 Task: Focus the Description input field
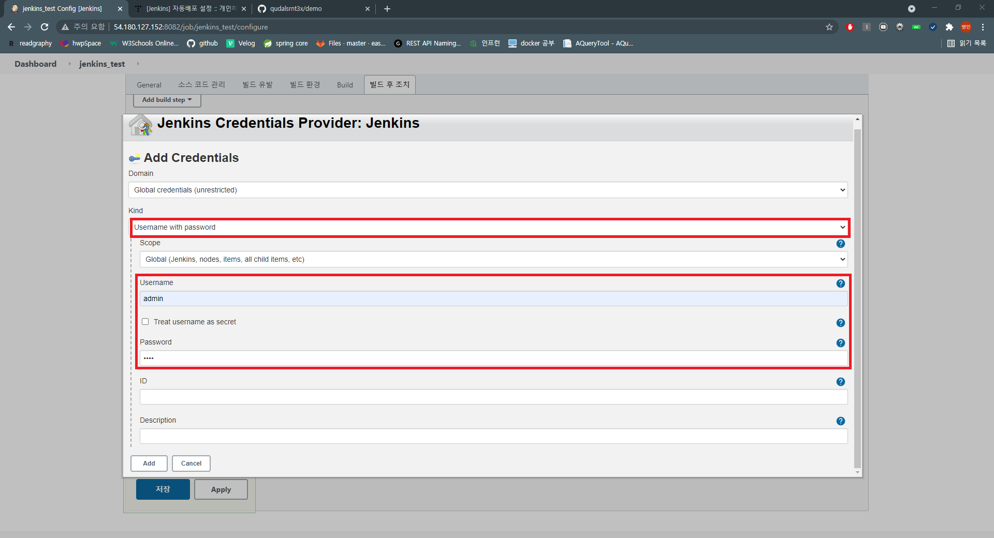click(493, 436)
